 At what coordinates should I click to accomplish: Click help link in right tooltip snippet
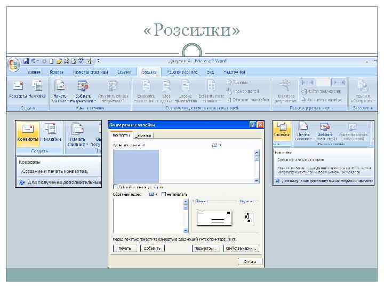coord(324,181)
